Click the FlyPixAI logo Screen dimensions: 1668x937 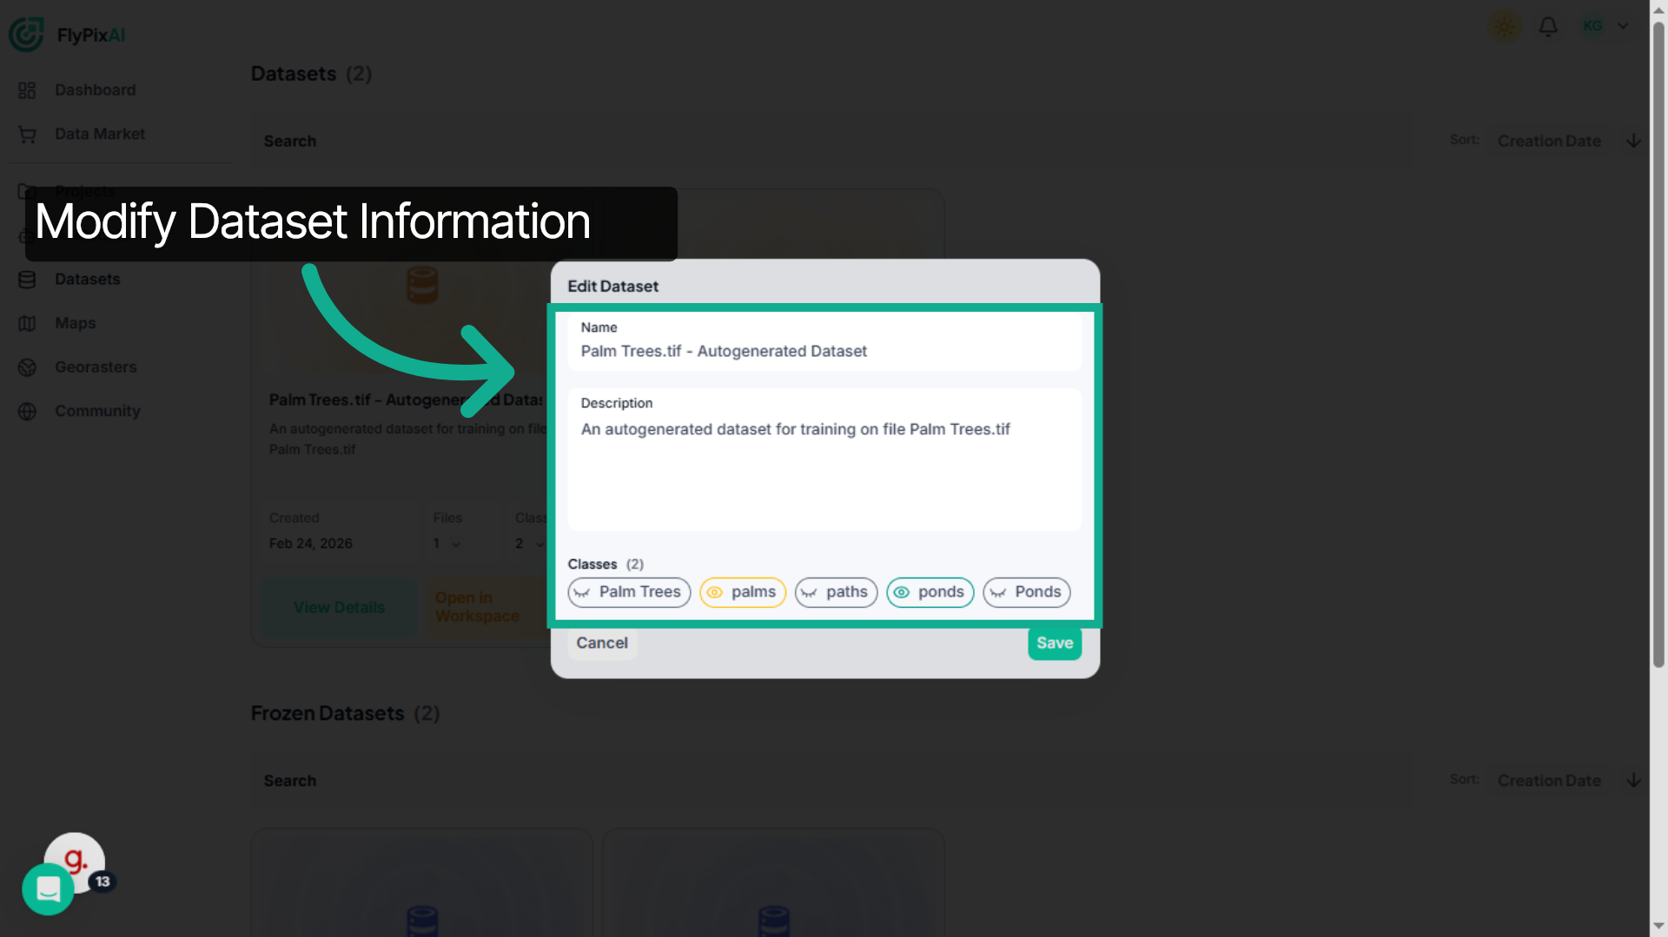[x=67, y=35]
